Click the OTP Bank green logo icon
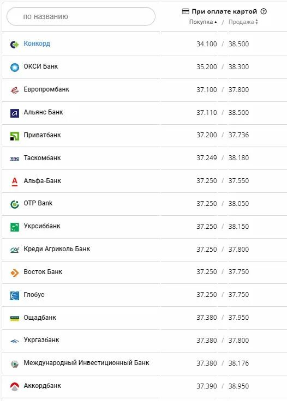The image size is (287, 401). [15, 204]
